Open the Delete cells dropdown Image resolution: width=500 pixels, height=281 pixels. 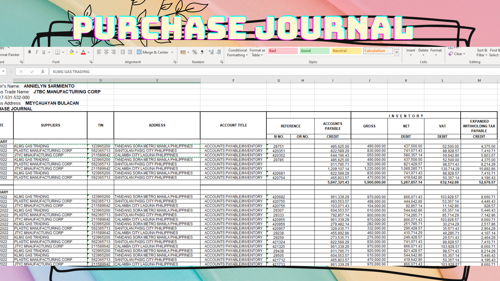(423, 52)
